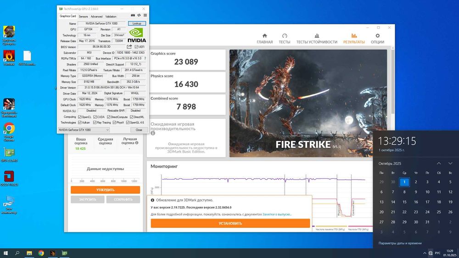
Task: Open 3DMark ОПЦИИ settings gear
Action: click(378, 36)
